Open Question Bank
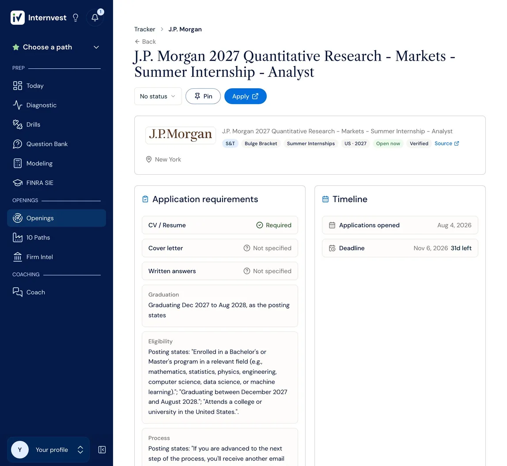This screenshot has width=507, height=466. click(x=56, y=144)
